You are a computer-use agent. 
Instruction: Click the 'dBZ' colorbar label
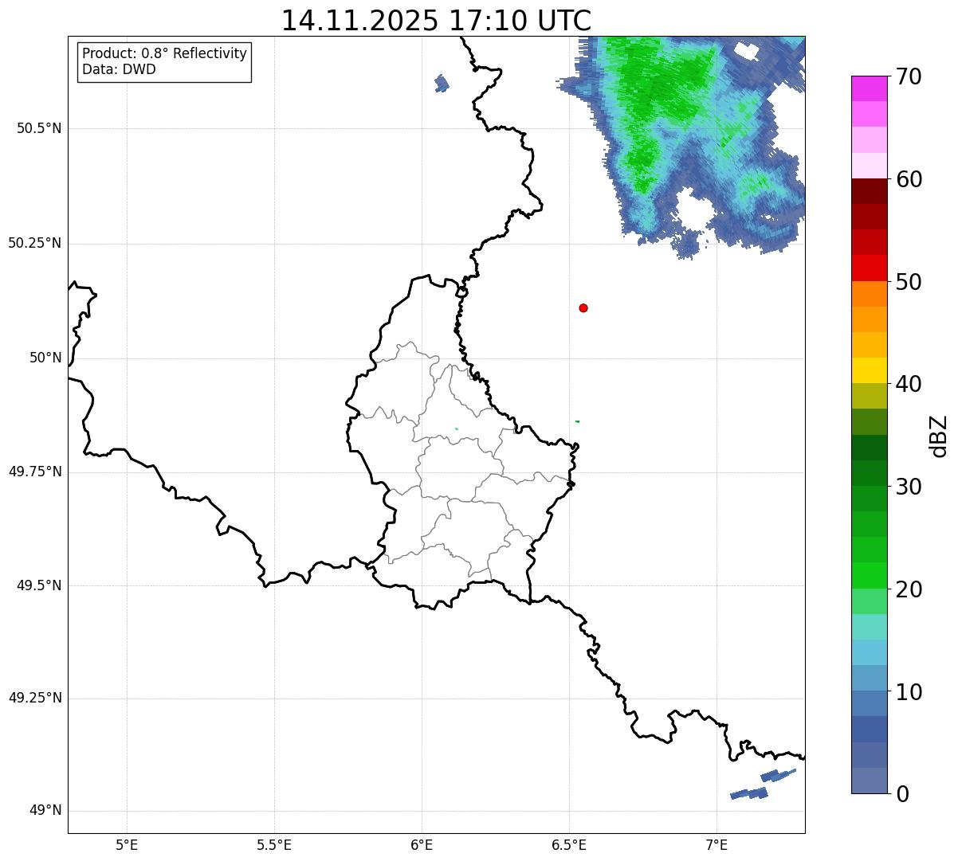tap(939, 436)
